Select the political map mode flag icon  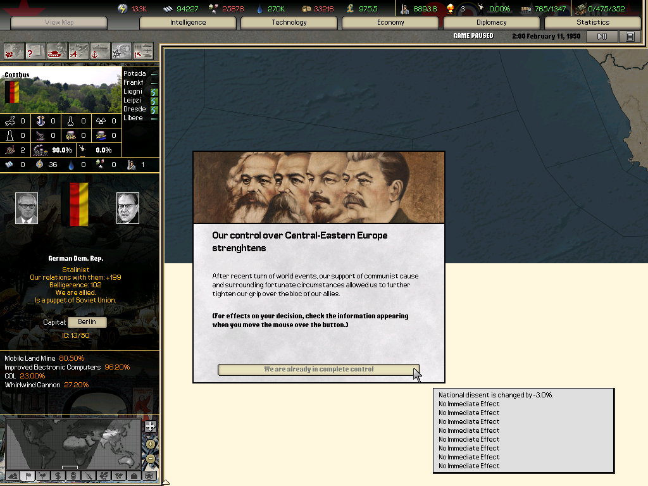(x=27, y=475)
